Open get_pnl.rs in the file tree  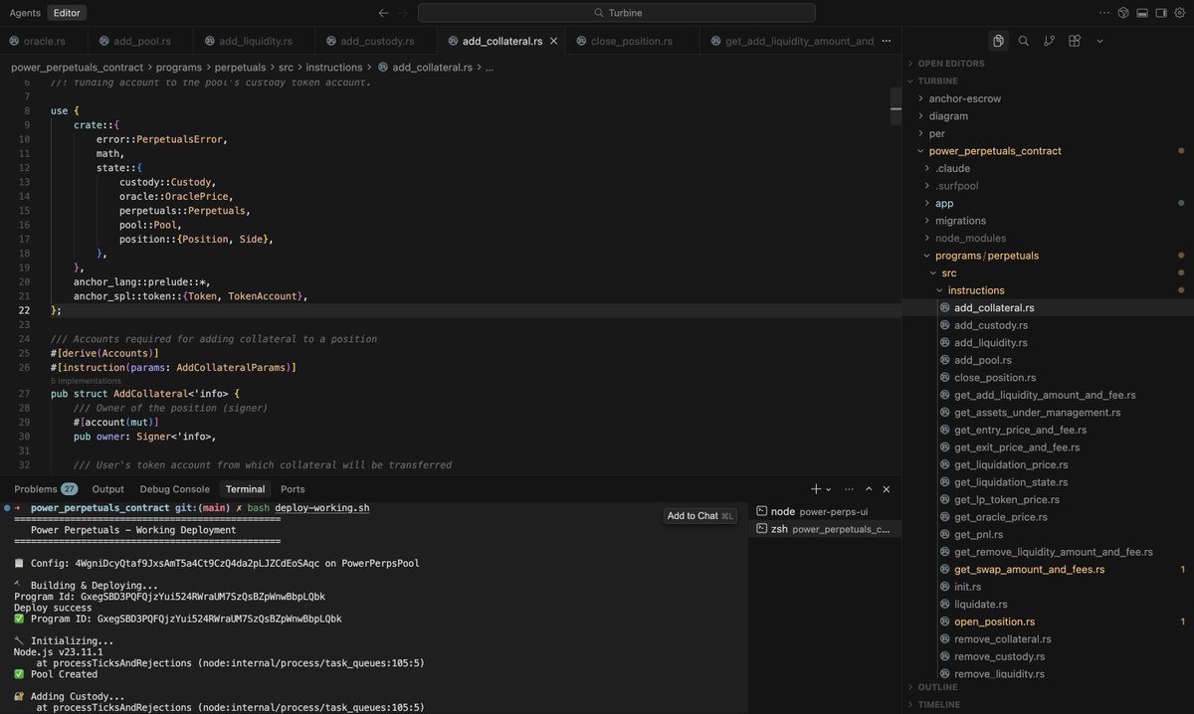[1049, 534]
